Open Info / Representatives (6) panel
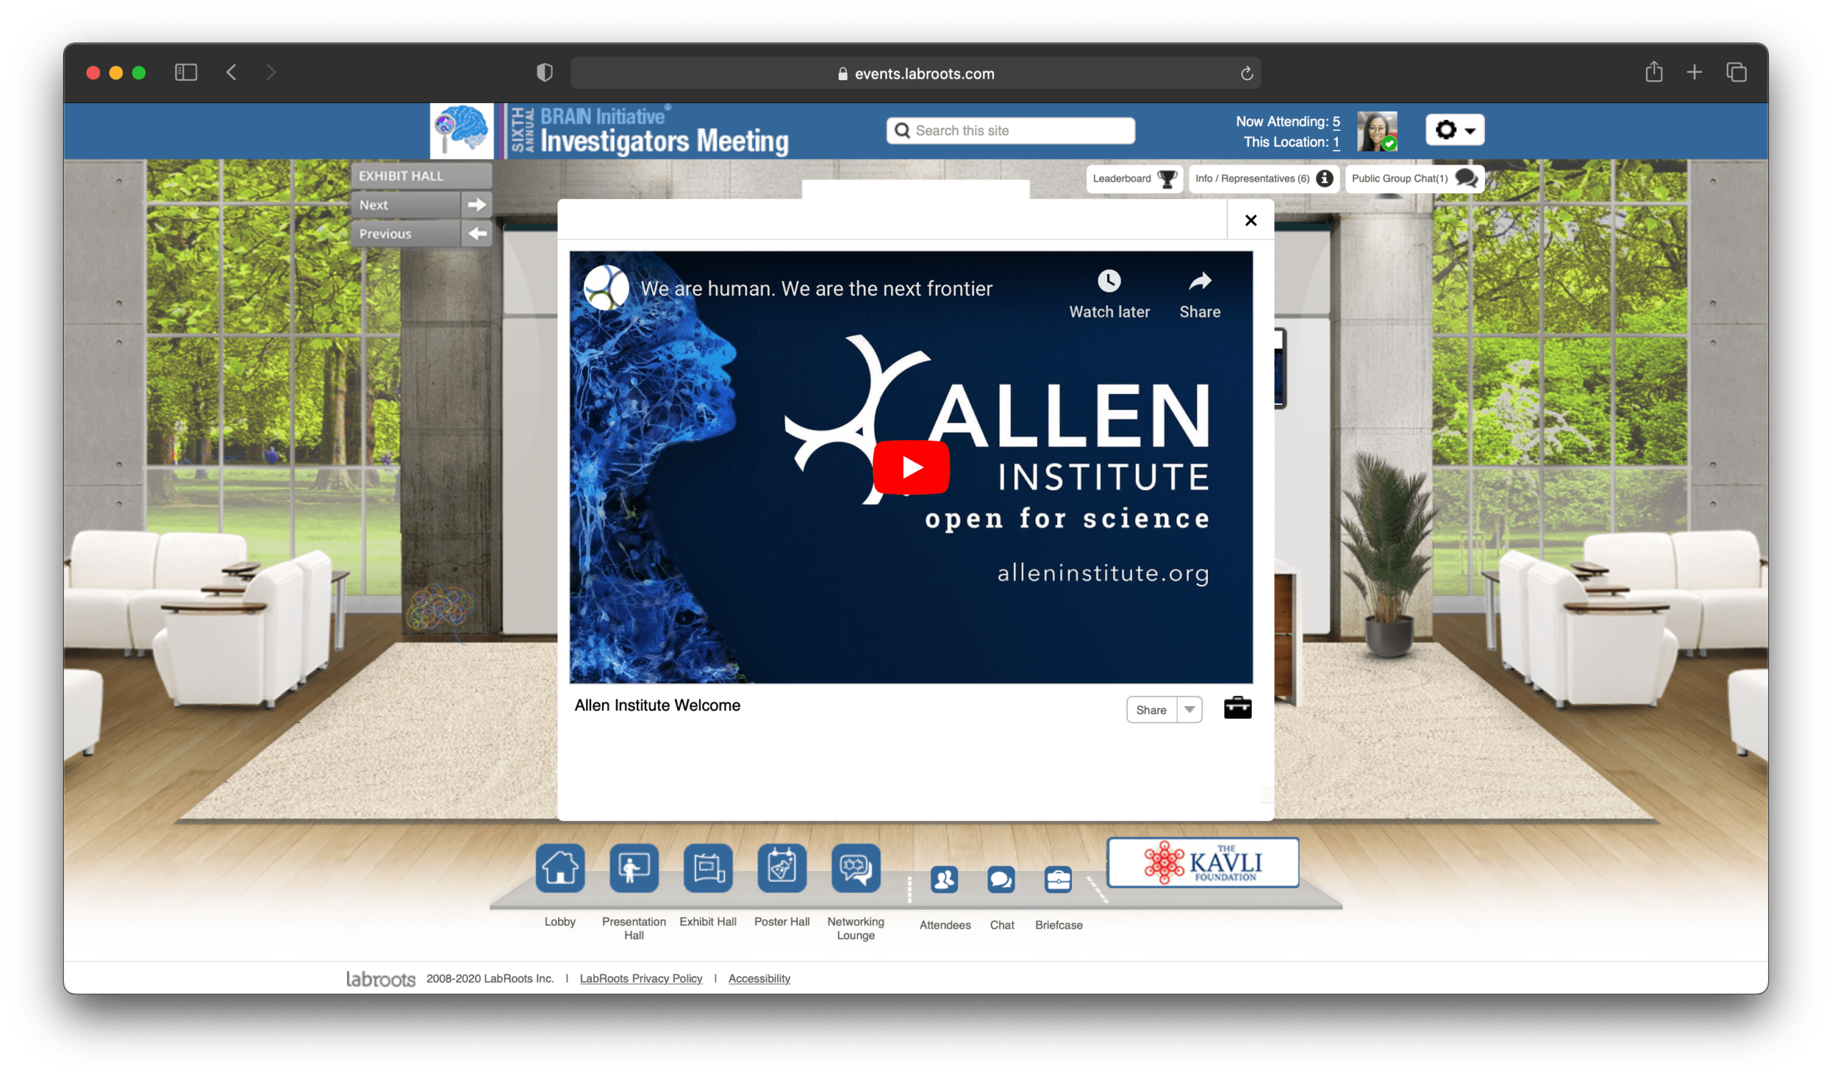1832x1078 pixels. click(x=1264, y=179)
